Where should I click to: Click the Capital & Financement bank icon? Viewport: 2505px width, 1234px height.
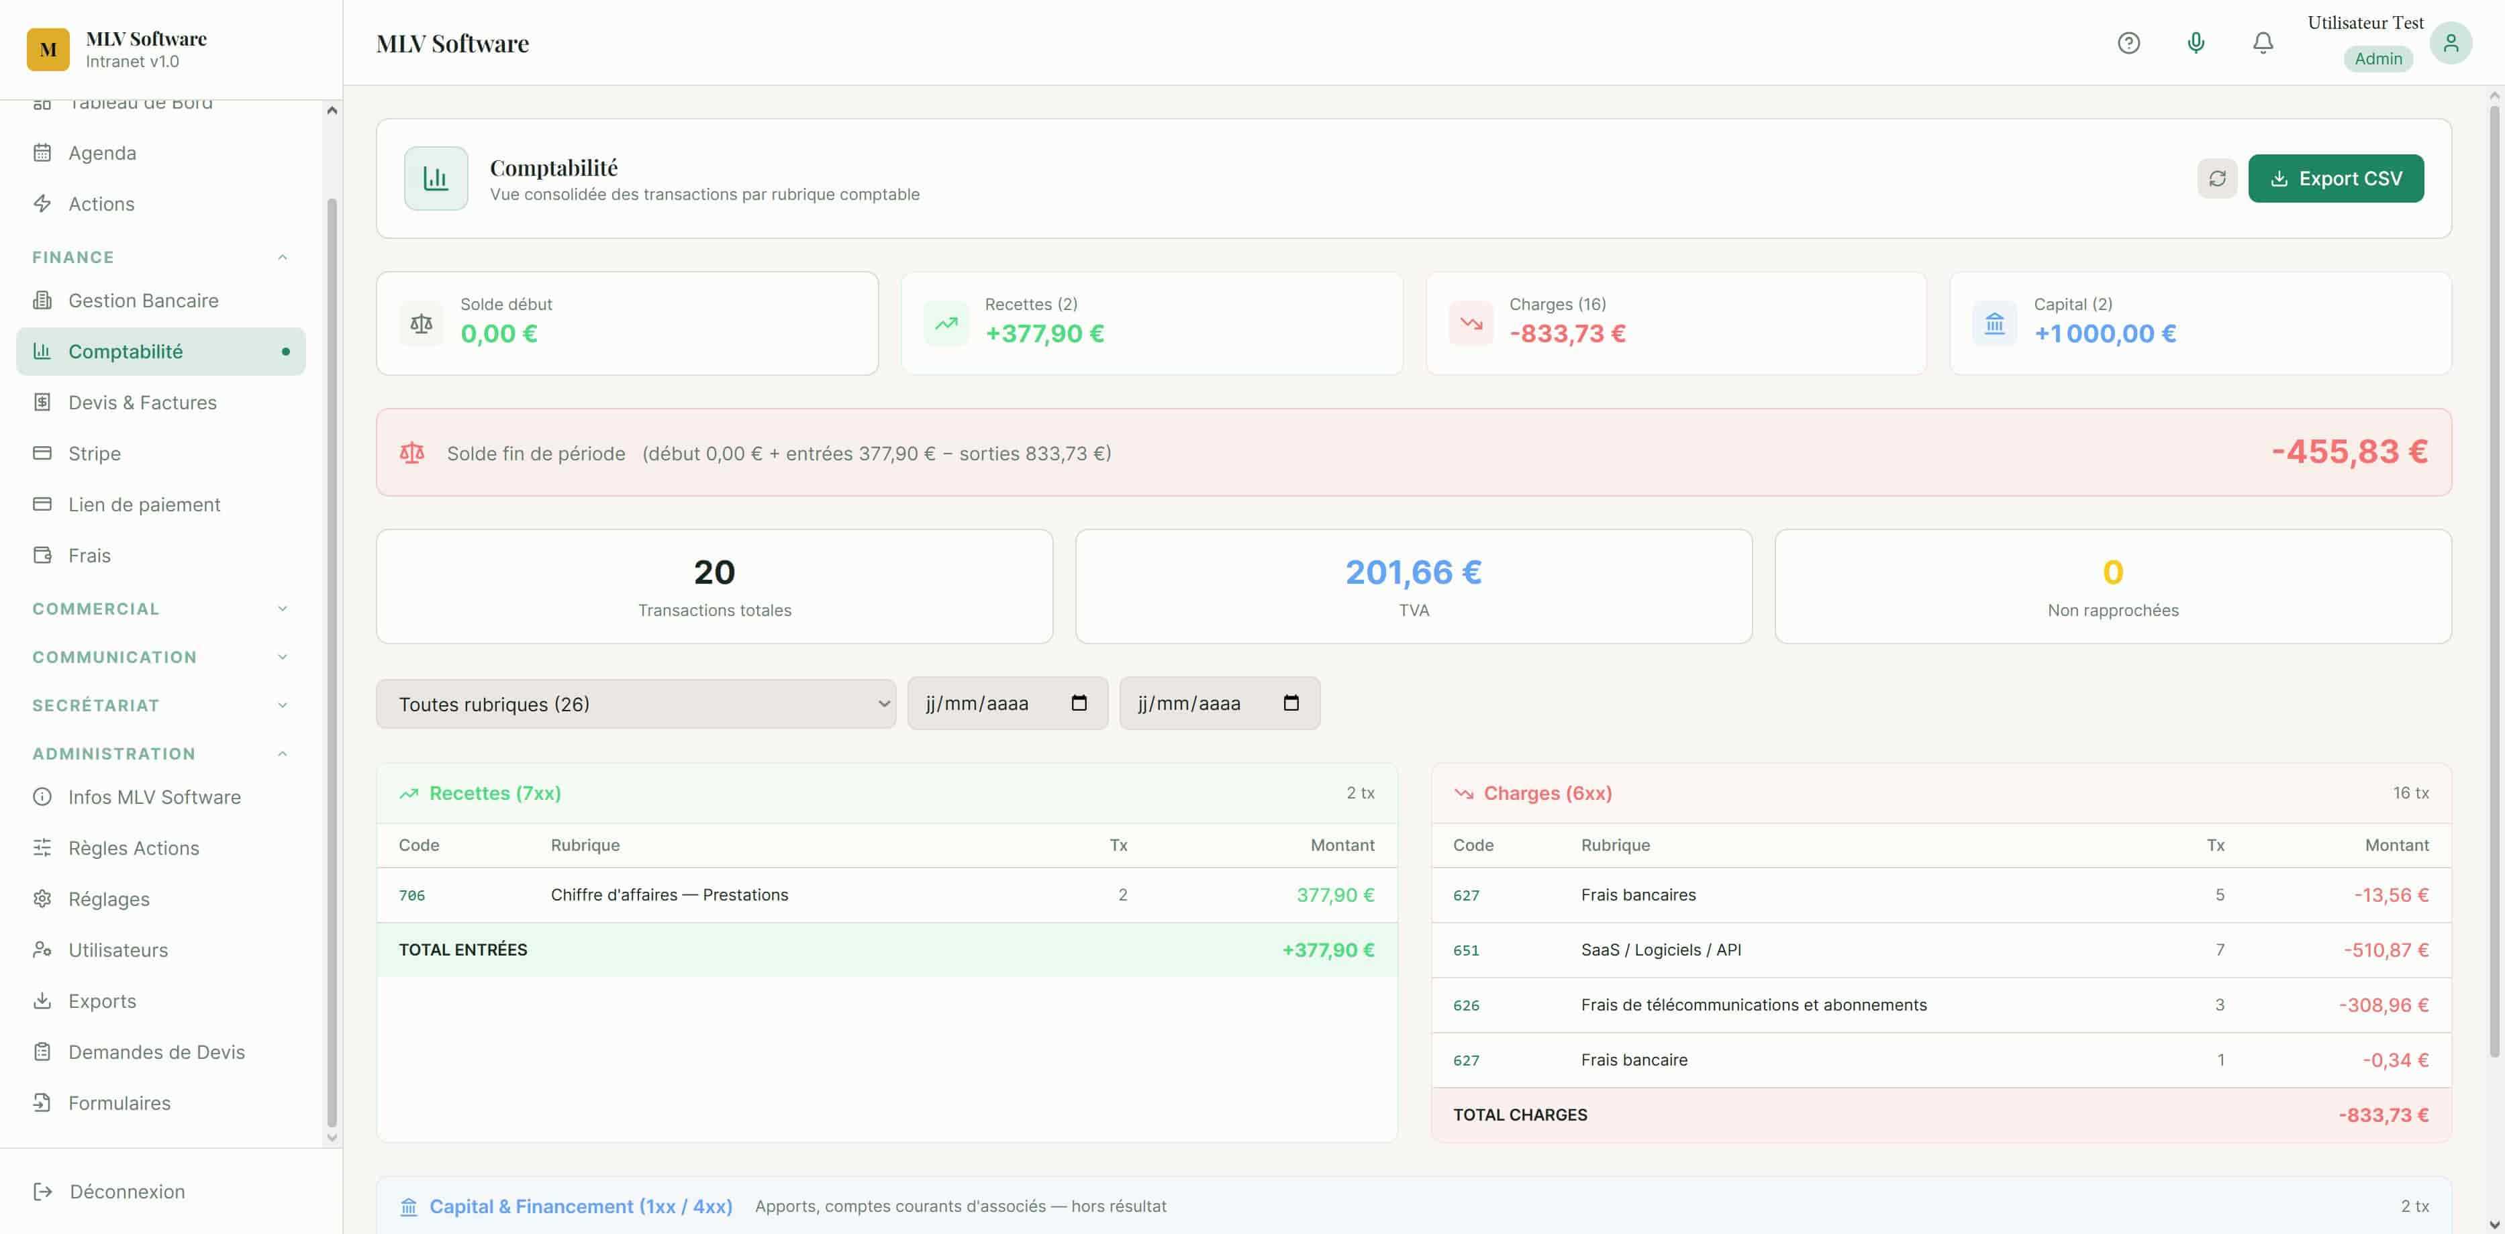tap(408, 1206)
